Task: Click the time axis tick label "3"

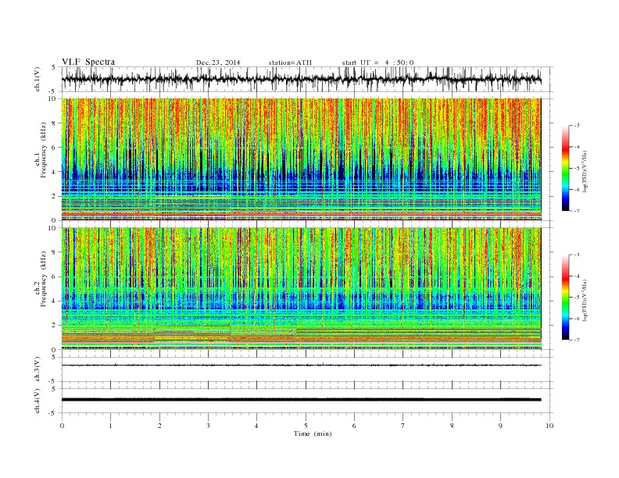Action: click(x=208, y=426)
